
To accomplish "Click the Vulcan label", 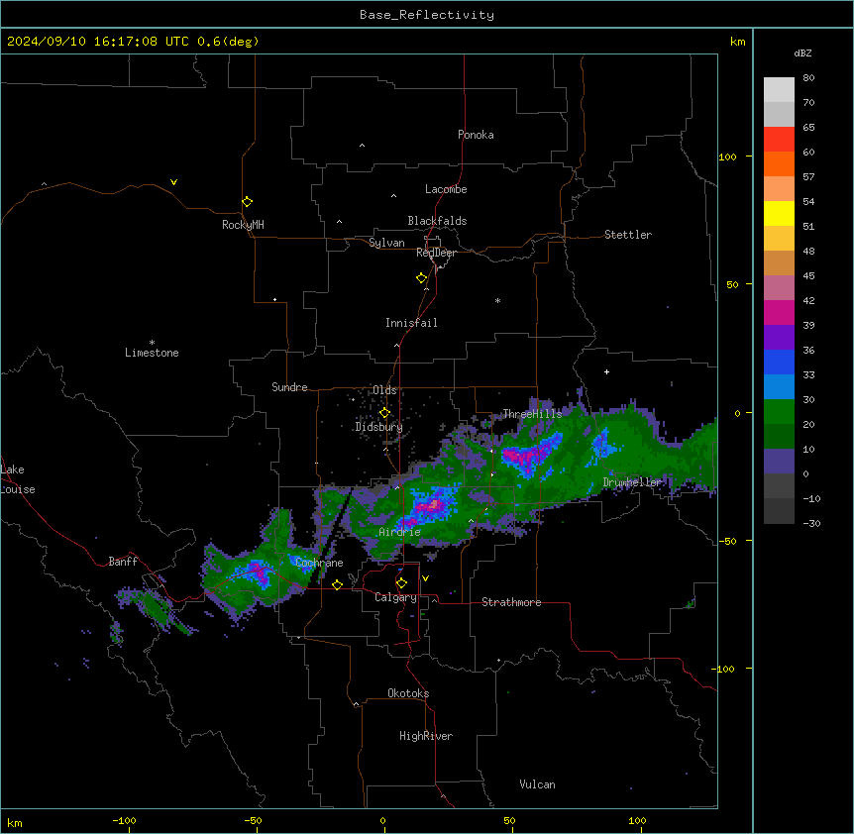I will point(537,784).
